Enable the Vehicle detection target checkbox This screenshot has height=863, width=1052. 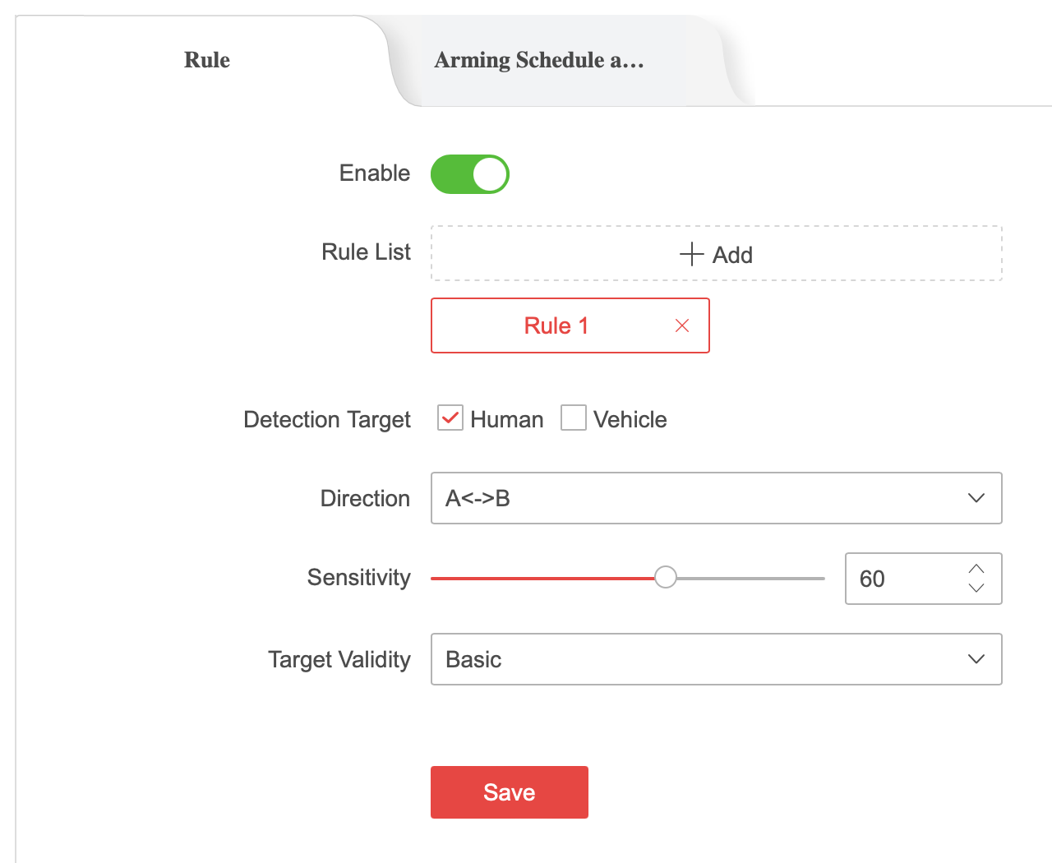[574, 418]
